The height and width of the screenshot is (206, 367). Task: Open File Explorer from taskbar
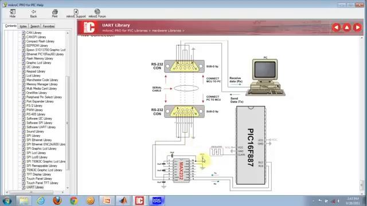[24, 201]
